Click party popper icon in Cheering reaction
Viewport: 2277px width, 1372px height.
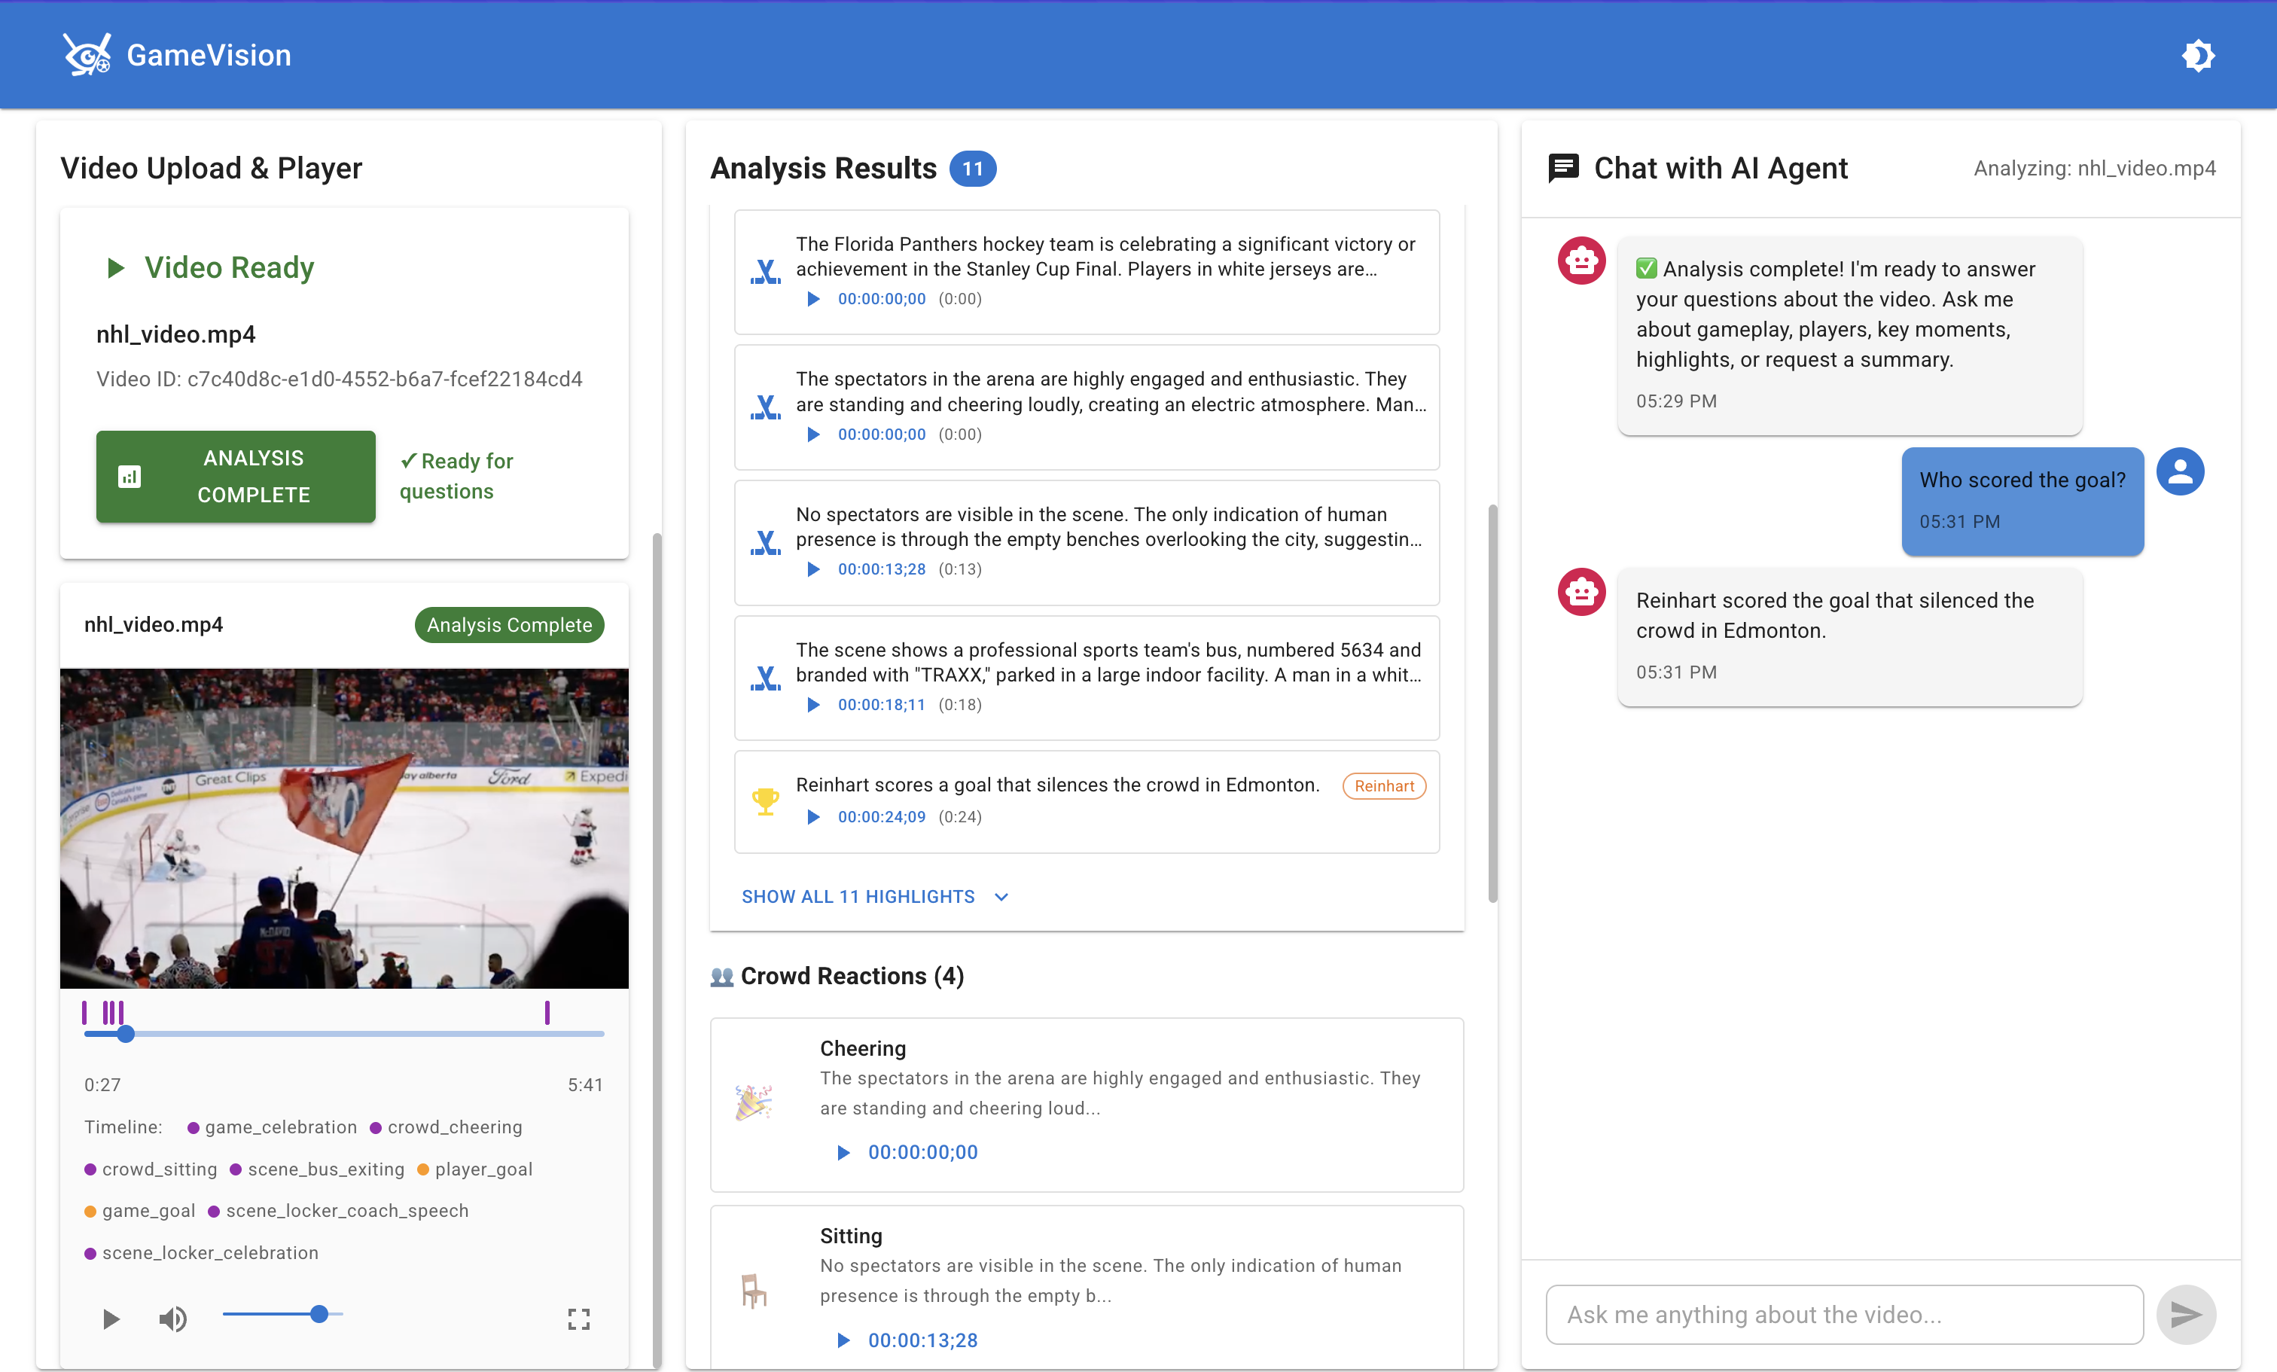(x=753, y=1102)
